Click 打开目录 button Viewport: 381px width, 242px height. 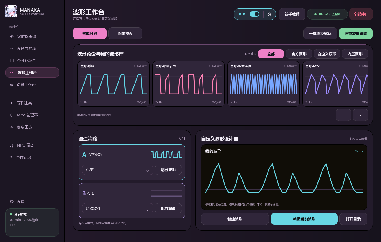pos(353,219)
